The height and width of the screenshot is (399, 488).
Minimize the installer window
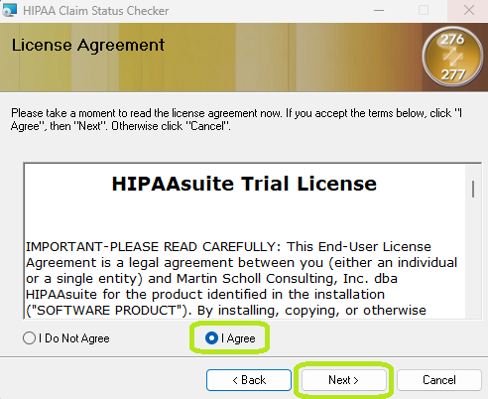click(x=379, y=10)
